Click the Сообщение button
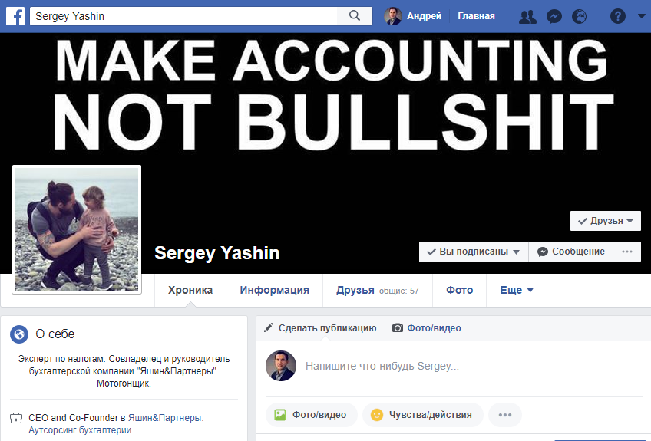The height and width of the screenshot is (441, 651). [571, 252]
